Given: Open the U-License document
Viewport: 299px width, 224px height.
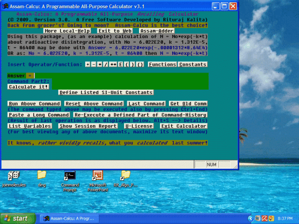Looking at the screenshot, I should (x=139, y=126).
